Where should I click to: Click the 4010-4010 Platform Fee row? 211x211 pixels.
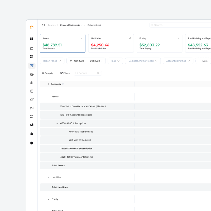(x=126, y=132)
